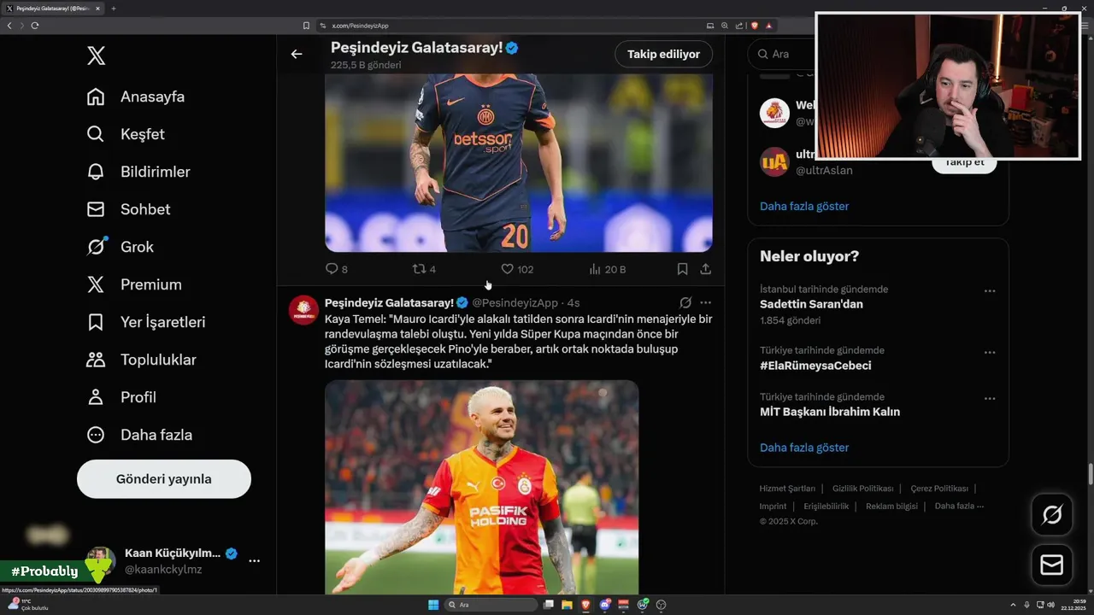The width and height of the screenshot is (1094, 615).
Task: Open Hizmet Şartları link
Action: pos(787,489)
